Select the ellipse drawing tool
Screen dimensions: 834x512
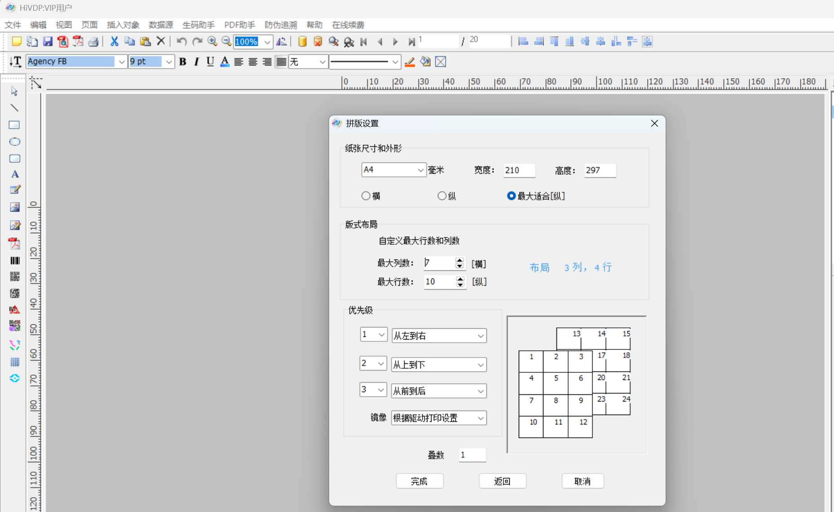click(x=14, y=142)
